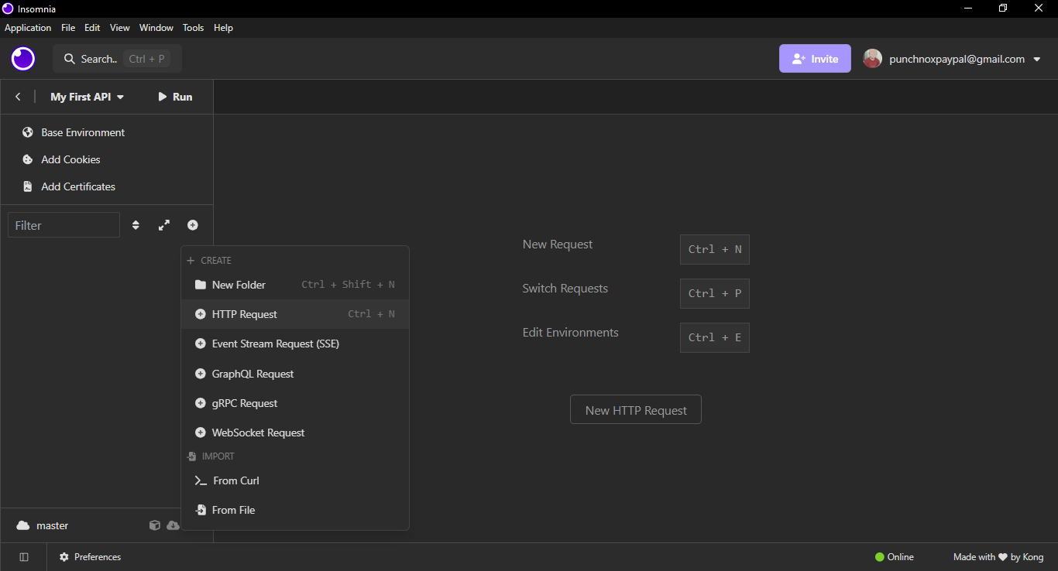This screenshot has height=571, width=1058.
Task: Open the Help menu
Action: click(223, 28)
